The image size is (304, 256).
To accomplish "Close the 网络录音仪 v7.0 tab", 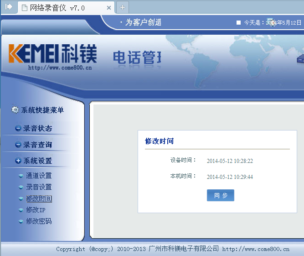I will click(x=108, y=8).
